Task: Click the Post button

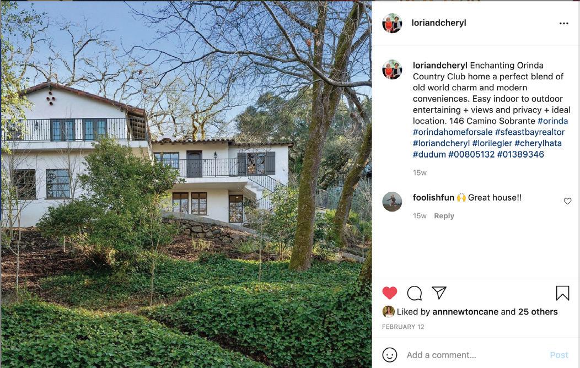Action: tap(559, 355)
